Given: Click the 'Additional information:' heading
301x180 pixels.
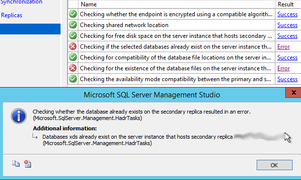Looking at the screenshot, I should point(65,128).
